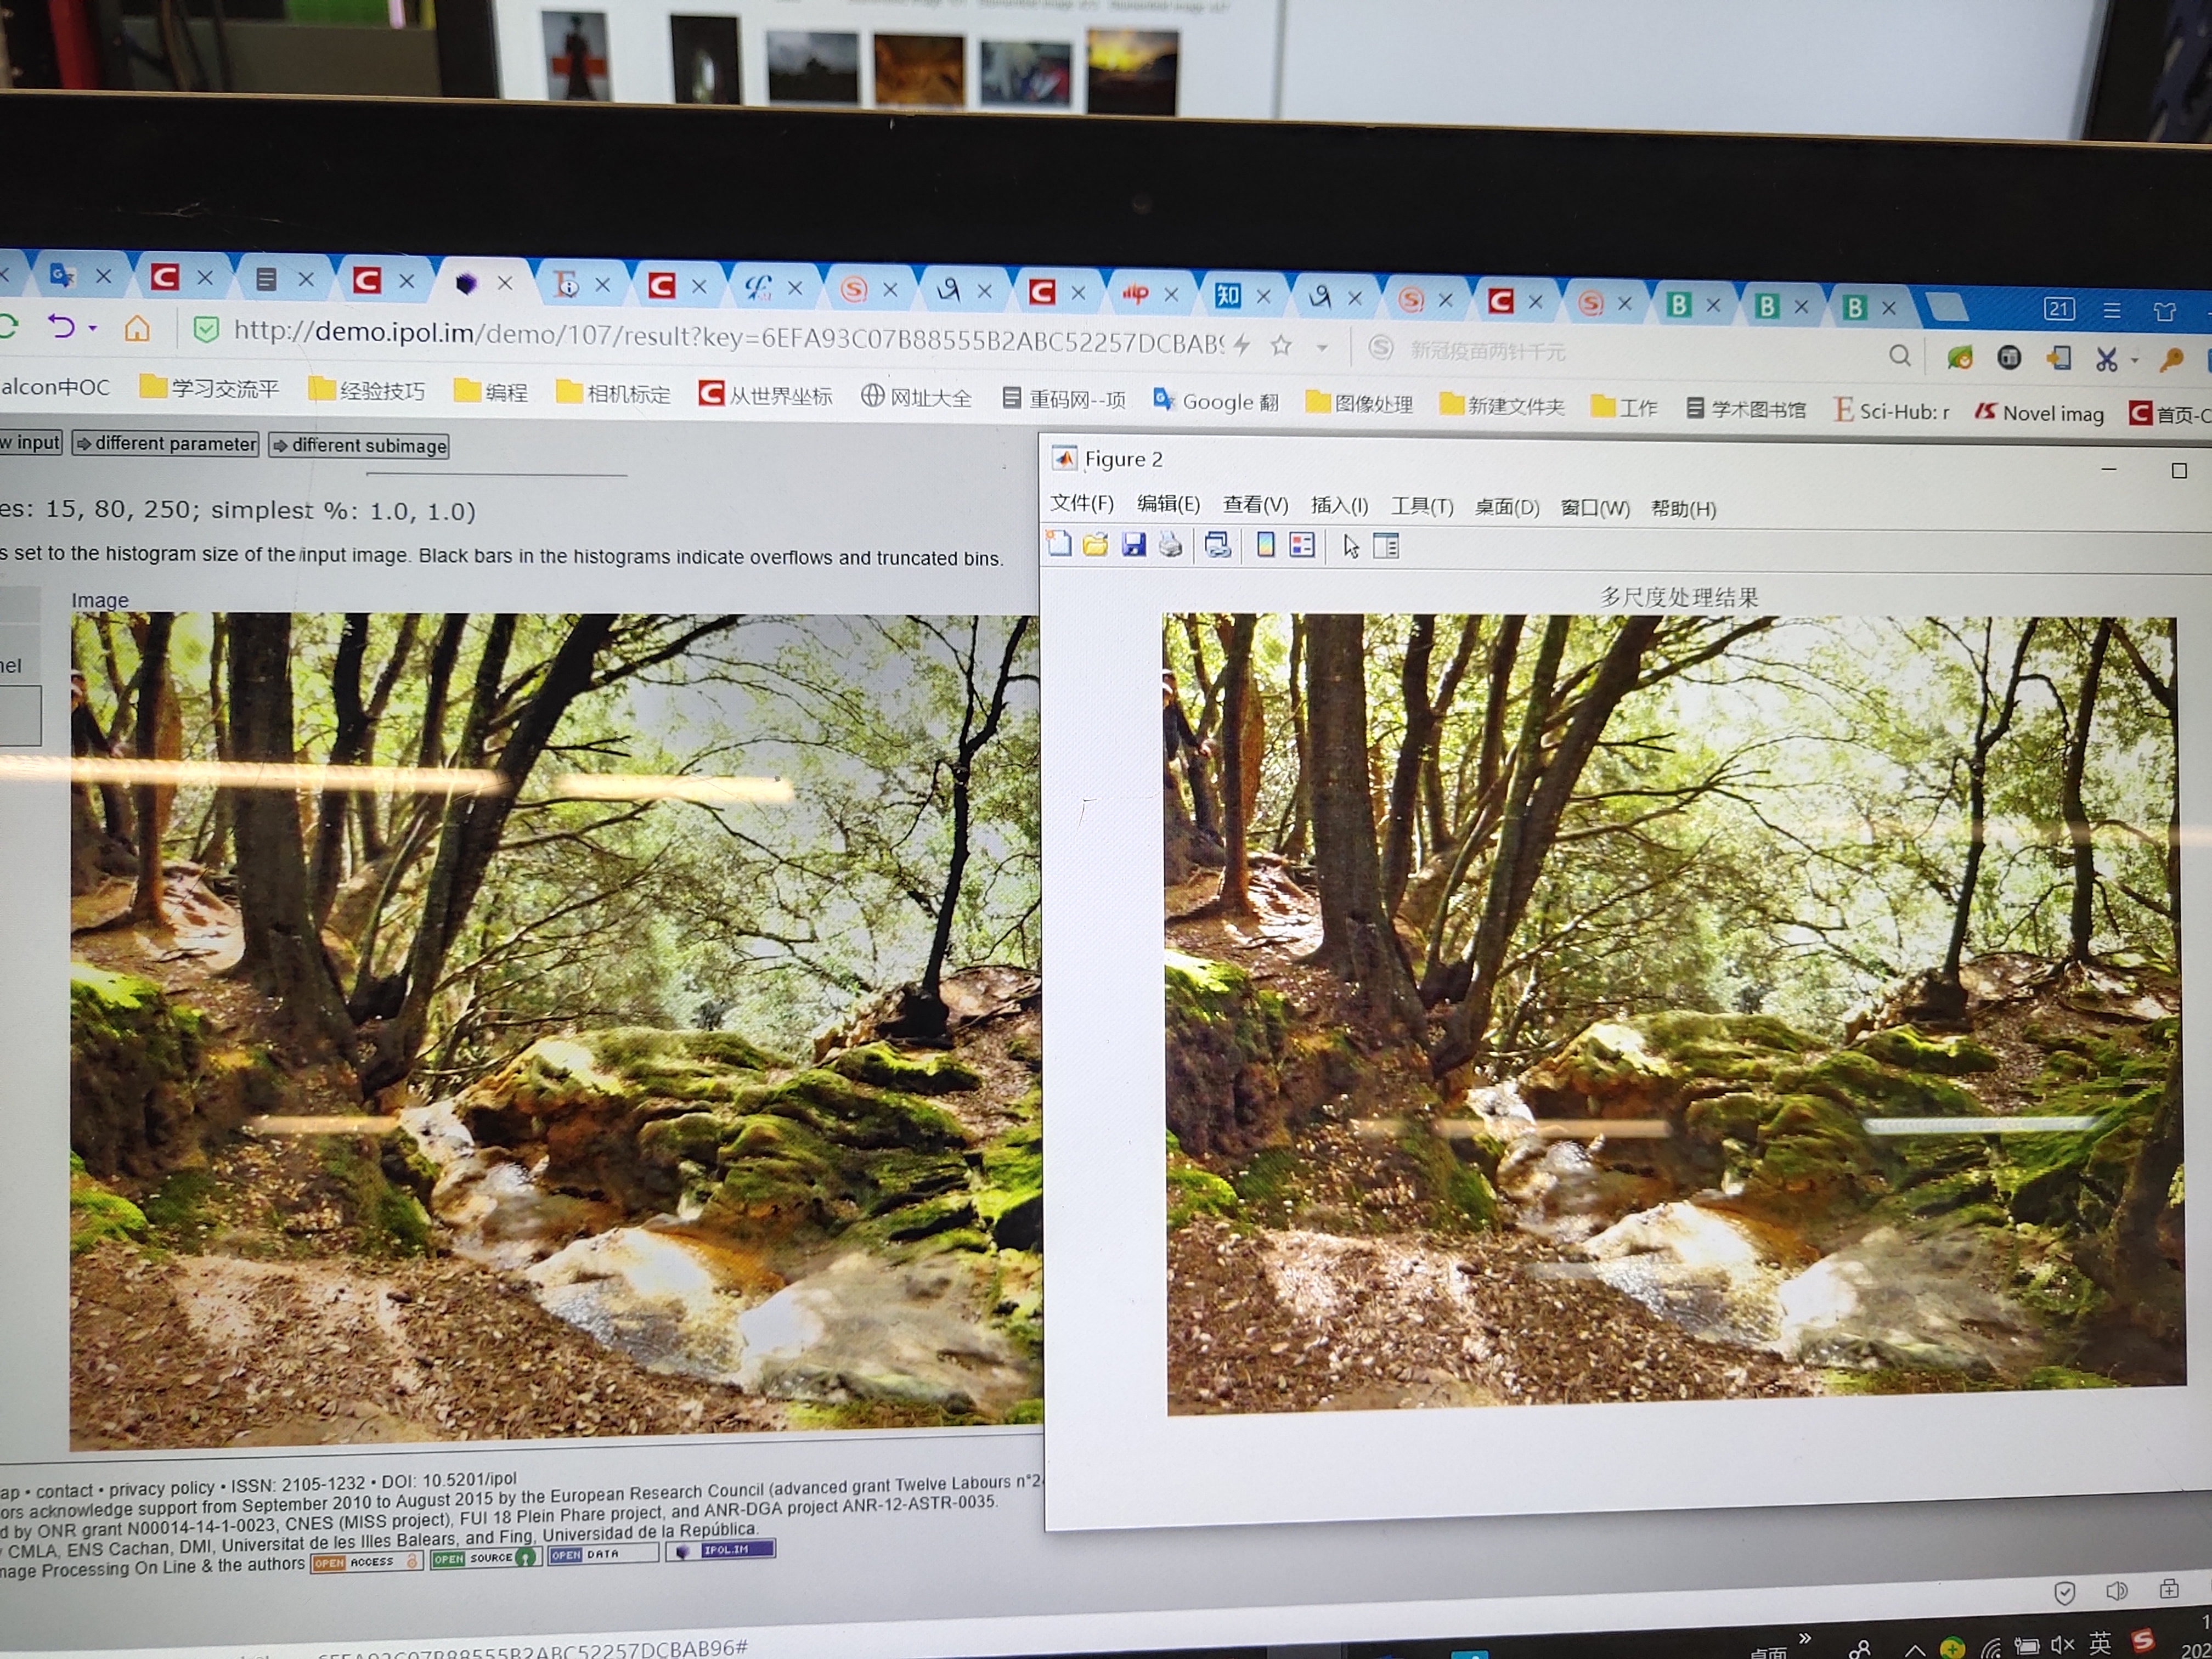The width and height of the screenshot is (2212, 1659).
Task: Activate the Edit Plot arrow cursor
Action: click(x=1351, y=547)
